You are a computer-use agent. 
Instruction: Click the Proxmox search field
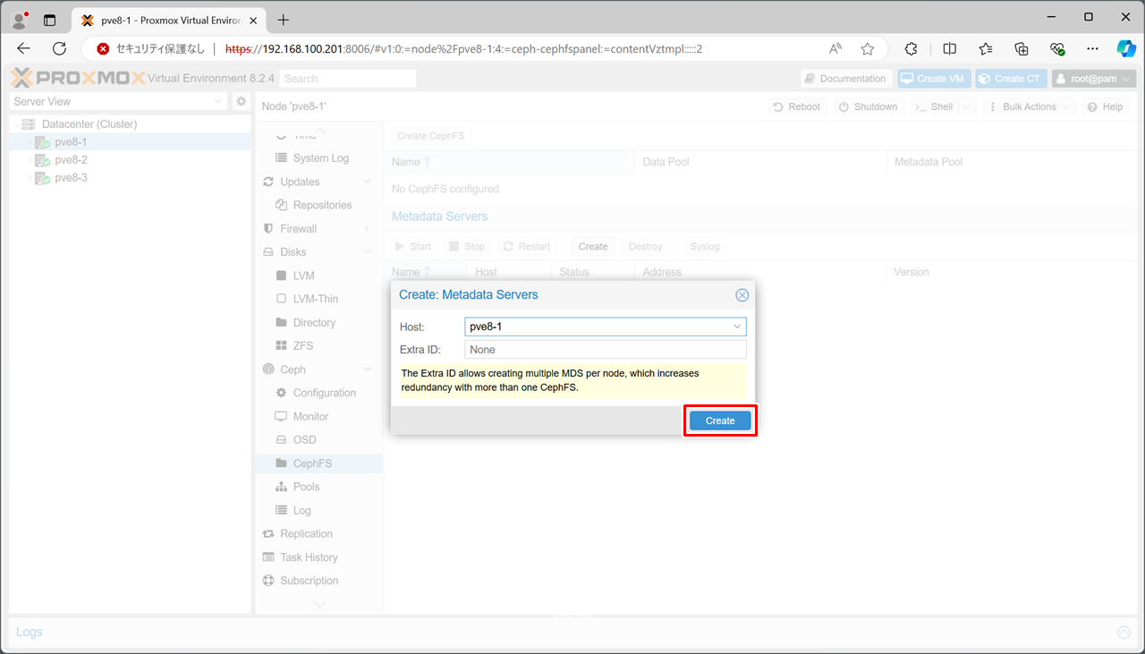[347, 79]
